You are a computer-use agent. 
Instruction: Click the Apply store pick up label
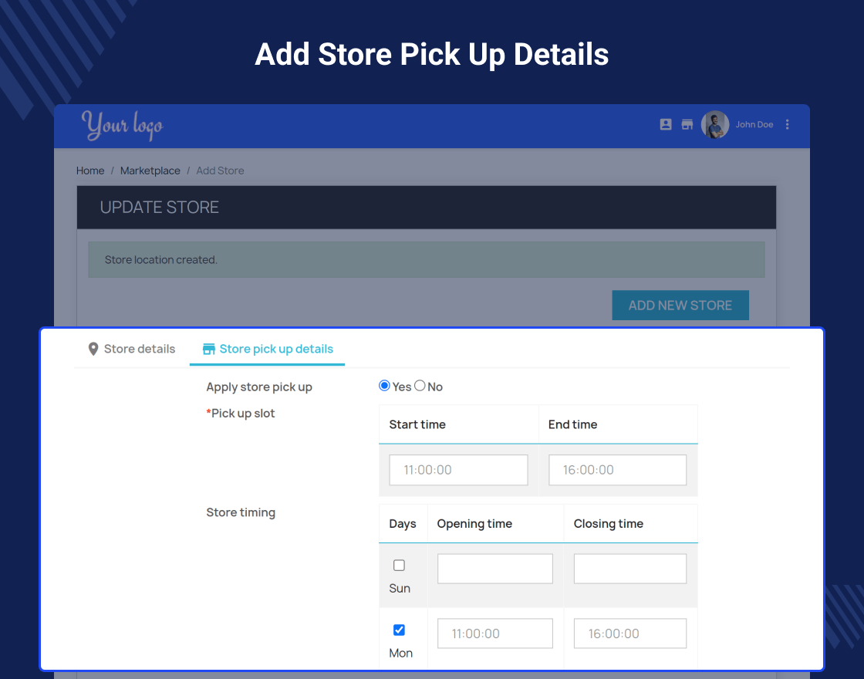click(259, 387)
